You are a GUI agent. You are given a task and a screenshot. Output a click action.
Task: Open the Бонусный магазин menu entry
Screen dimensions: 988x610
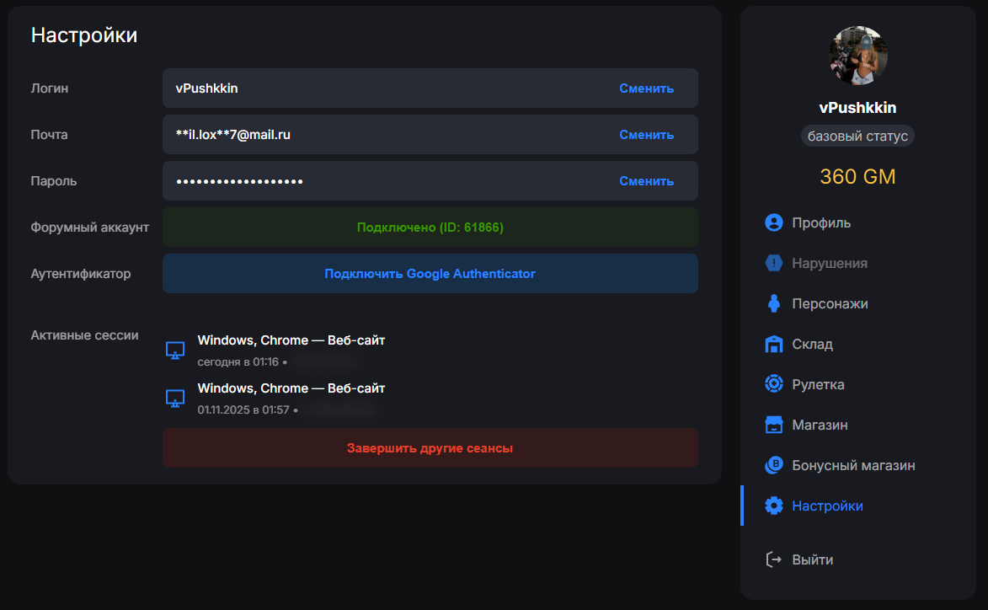pos(852,465)
